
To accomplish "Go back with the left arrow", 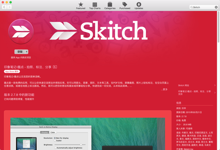I will pyautogui.click(x=4, y=7).
